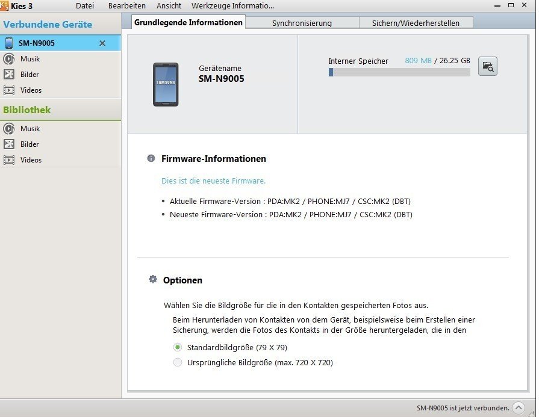Open the internal storage file browser icon
Viewport: 539px width, 417px height.
tap(487, 66)
